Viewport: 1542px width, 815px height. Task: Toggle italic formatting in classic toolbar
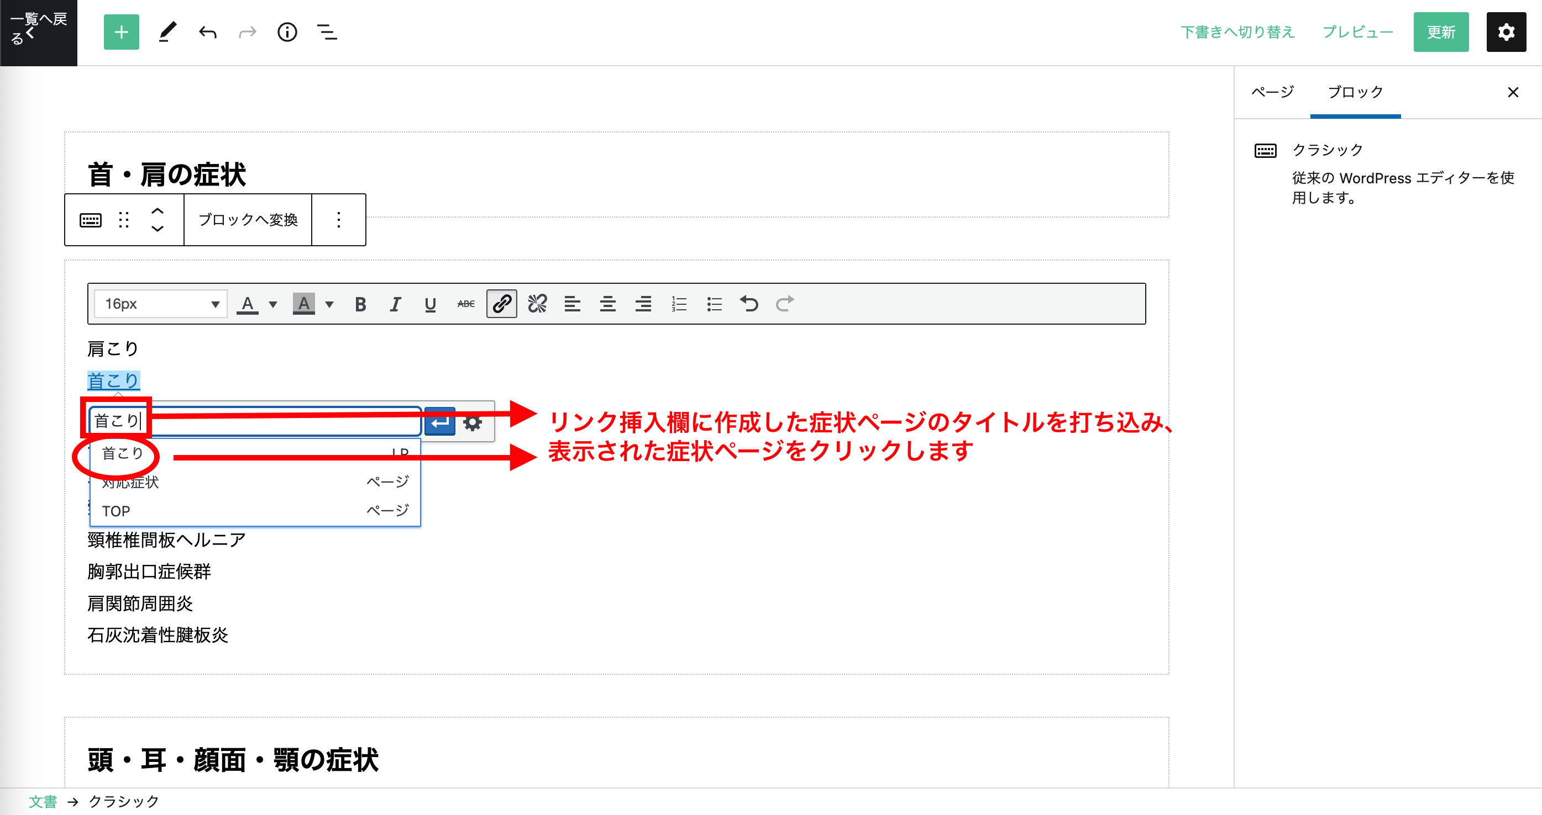pyautogui.click(x=395, y=304)
